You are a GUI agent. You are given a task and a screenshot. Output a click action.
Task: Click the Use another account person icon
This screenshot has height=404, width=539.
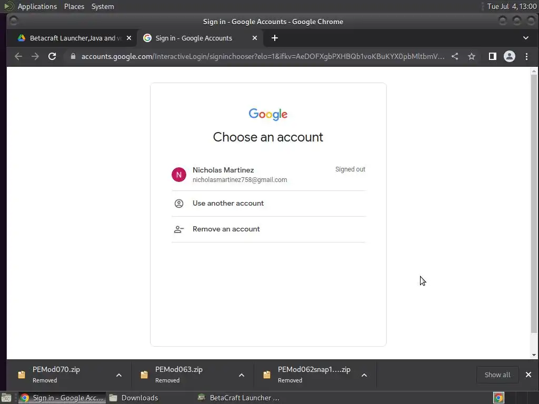coord(179,204)
